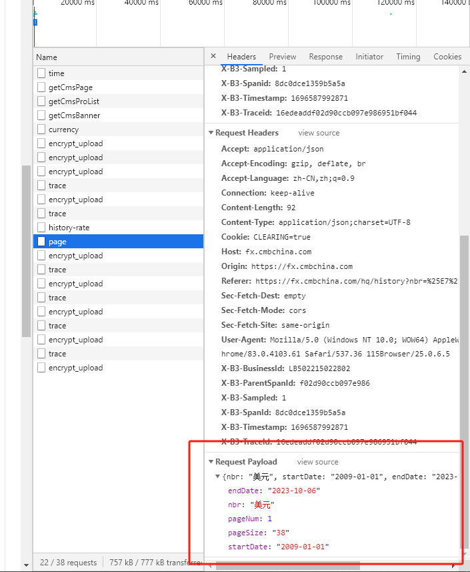470x572 pixels.
Task: Click the 22 / 38 requests status text
Action: click(x=69, y=563)
